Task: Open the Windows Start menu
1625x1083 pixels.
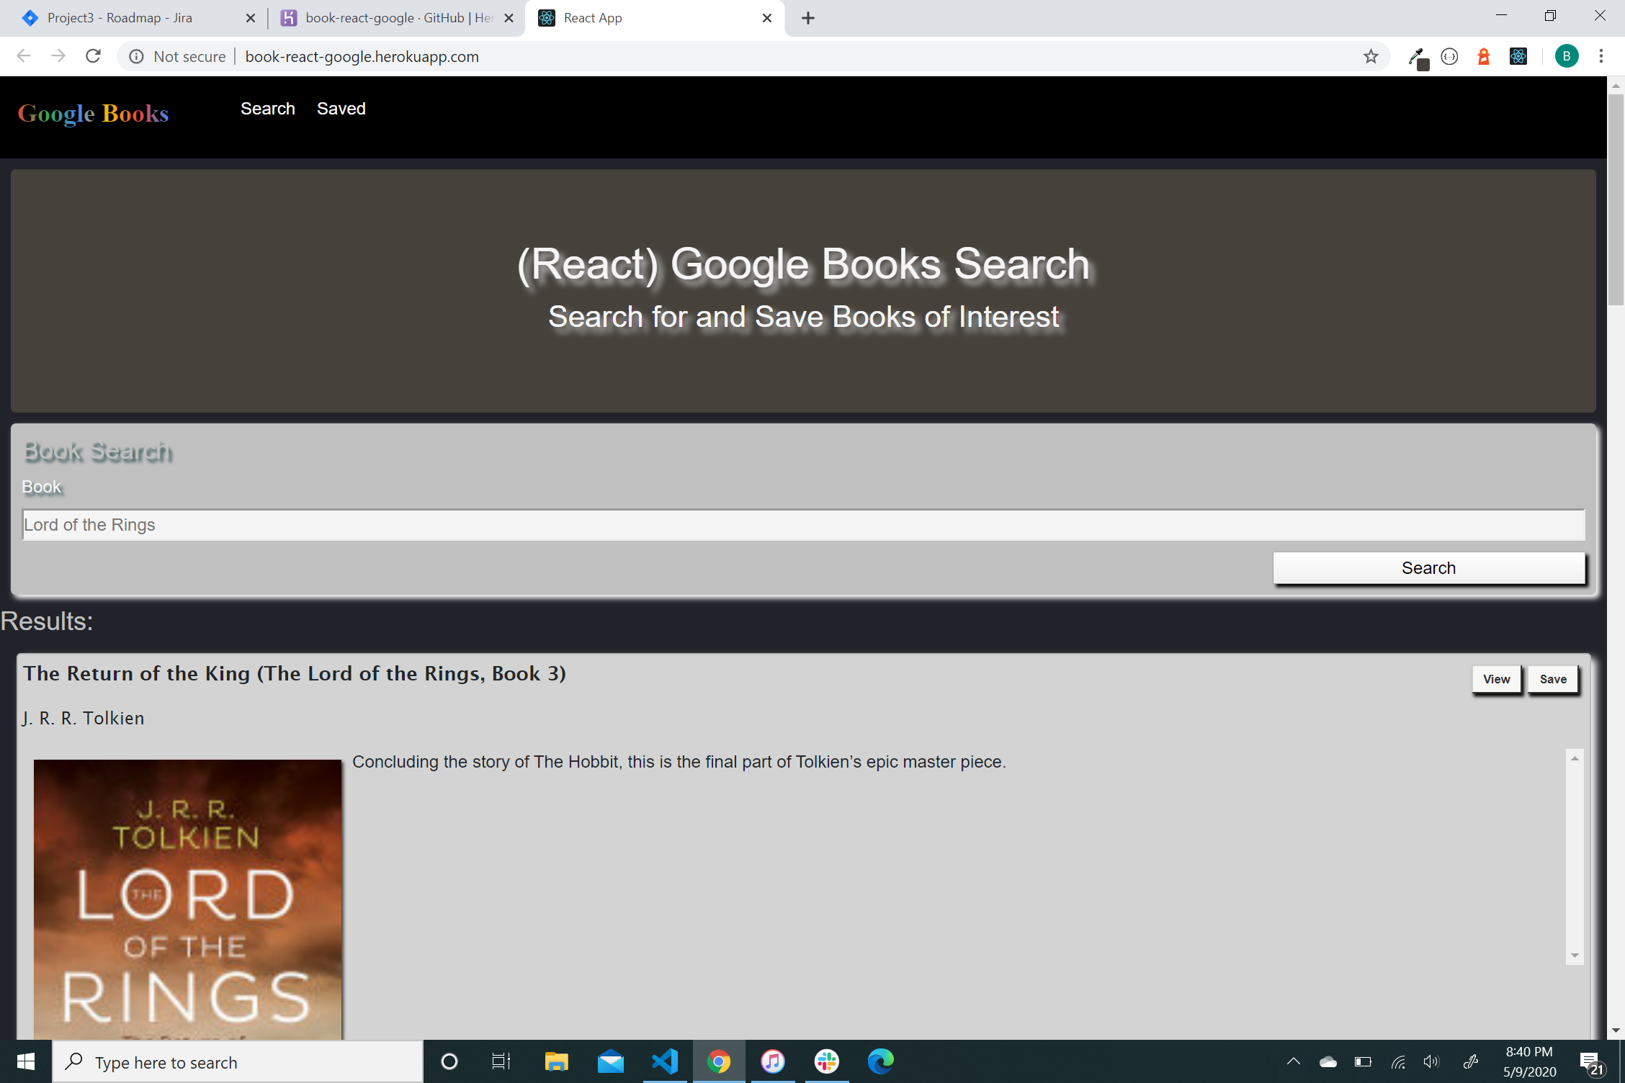Action: click(26, 1061)
